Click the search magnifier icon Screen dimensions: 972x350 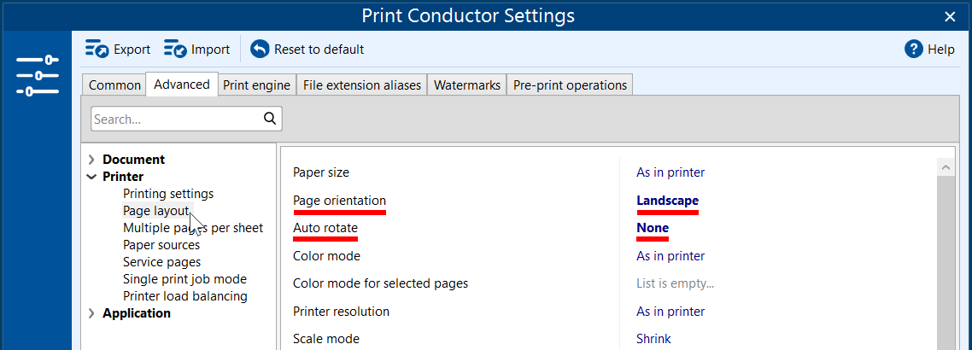point(270,119)
